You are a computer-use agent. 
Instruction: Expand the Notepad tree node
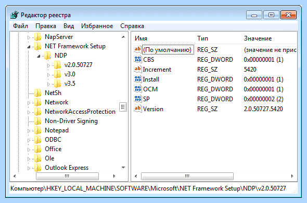pos(29,131)
